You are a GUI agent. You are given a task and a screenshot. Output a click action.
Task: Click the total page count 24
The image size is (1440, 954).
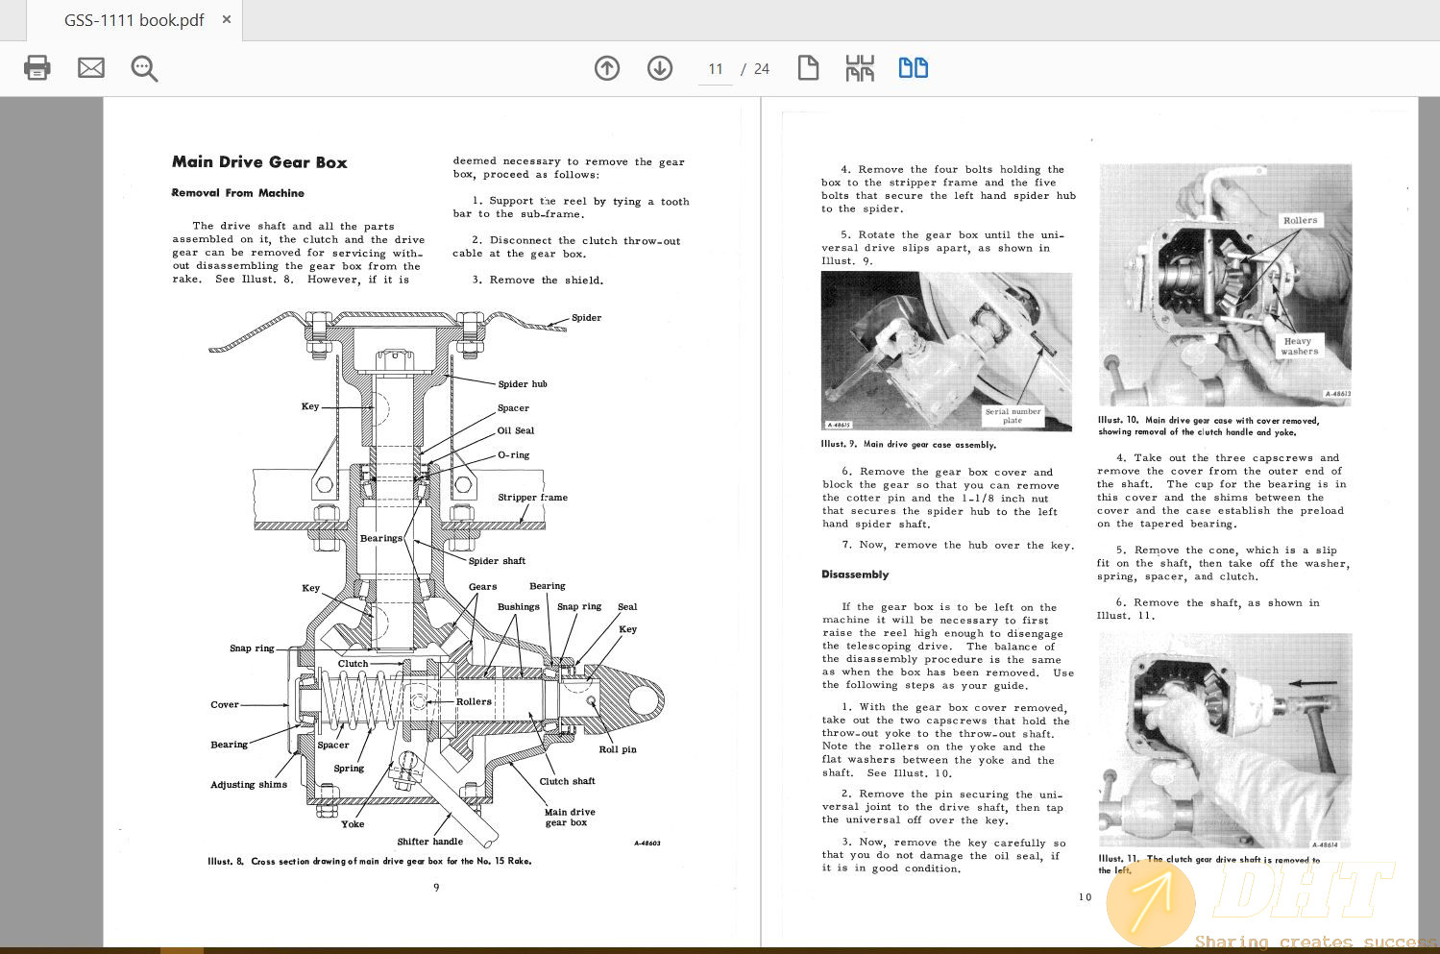point(762,69)
